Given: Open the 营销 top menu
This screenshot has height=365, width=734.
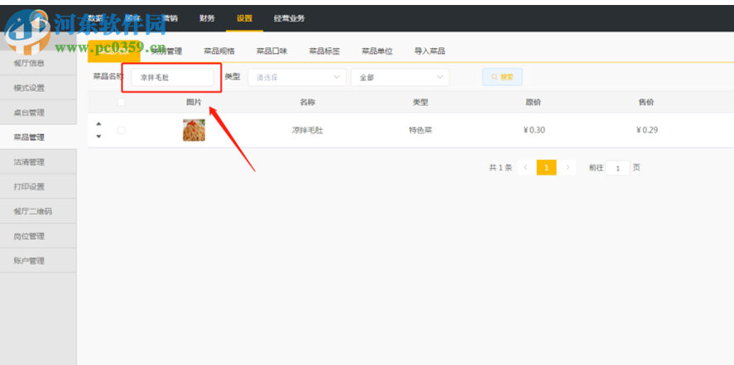Looking at the screenshot, I should pos(170,18).
